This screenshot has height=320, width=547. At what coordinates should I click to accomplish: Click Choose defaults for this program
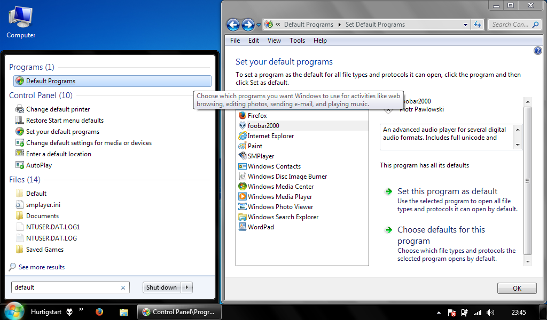click(x=441, y=235)
